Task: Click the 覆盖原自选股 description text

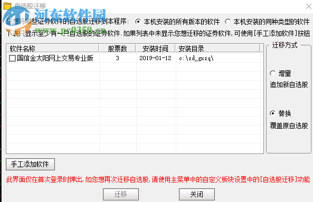Action: pos(289,126)
